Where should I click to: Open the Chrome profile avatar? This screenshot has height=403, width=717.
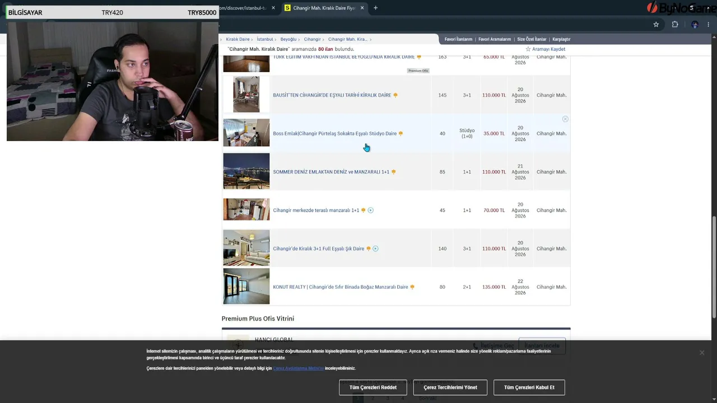click(695, 24)
